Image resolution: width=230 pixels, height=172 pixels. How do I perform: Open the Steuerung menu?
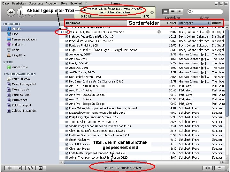point(36,3)
